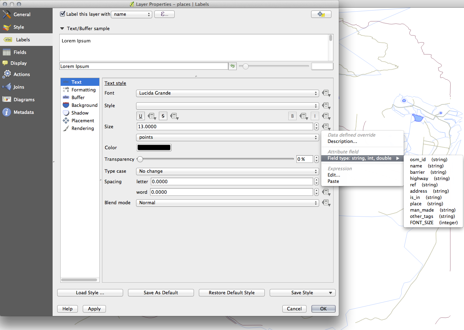
Task: Open the expression editor button next to name
Action: point(164,14)
